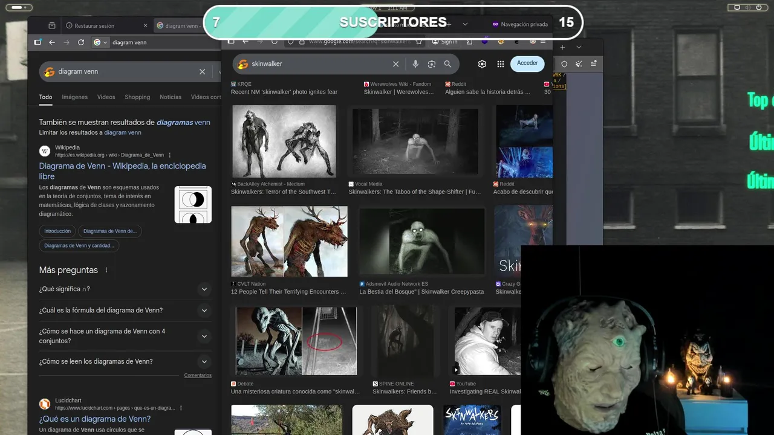Screen dimensions: 774x435
Task: Click the diagram venn address bar
Action: point(157,42)
